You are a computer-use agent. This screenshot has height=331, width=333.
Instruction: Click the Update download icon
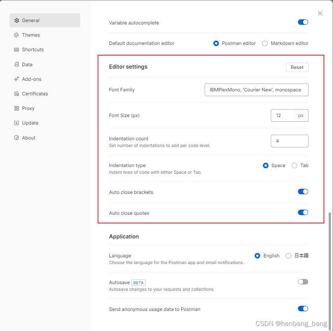[17, 123]
